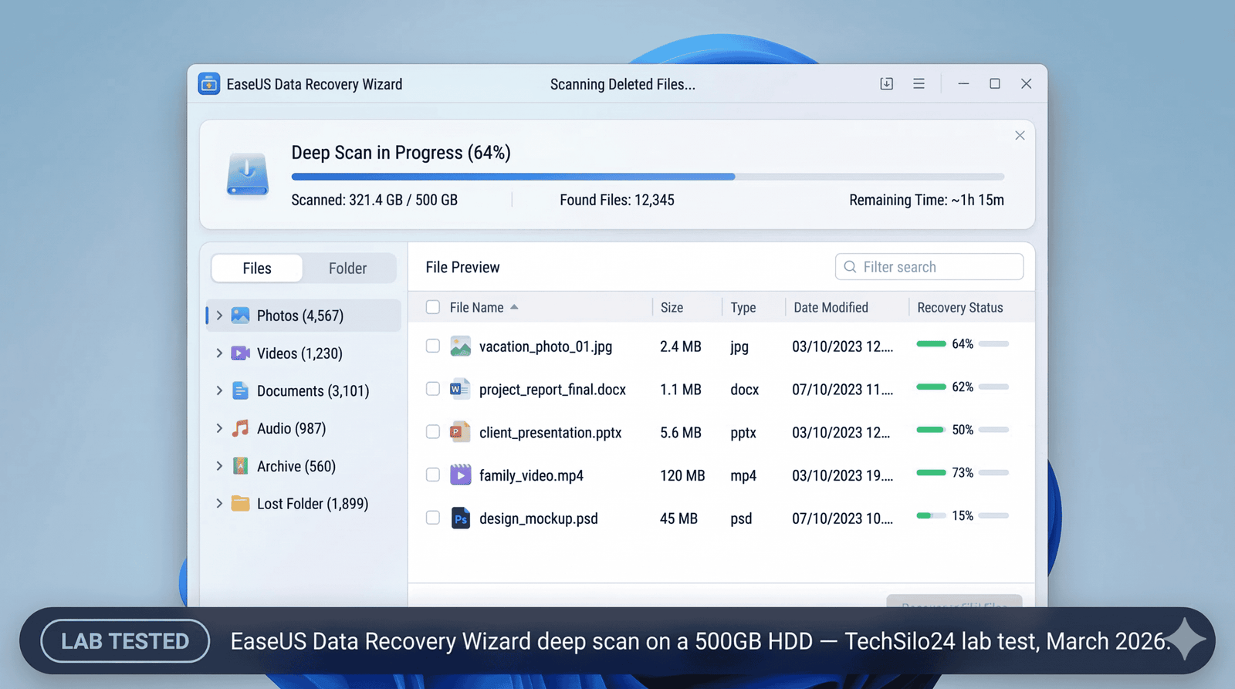Click the blue drive scan icon
This screenshot has width=1235, height=689.
[x=247, y=174]
